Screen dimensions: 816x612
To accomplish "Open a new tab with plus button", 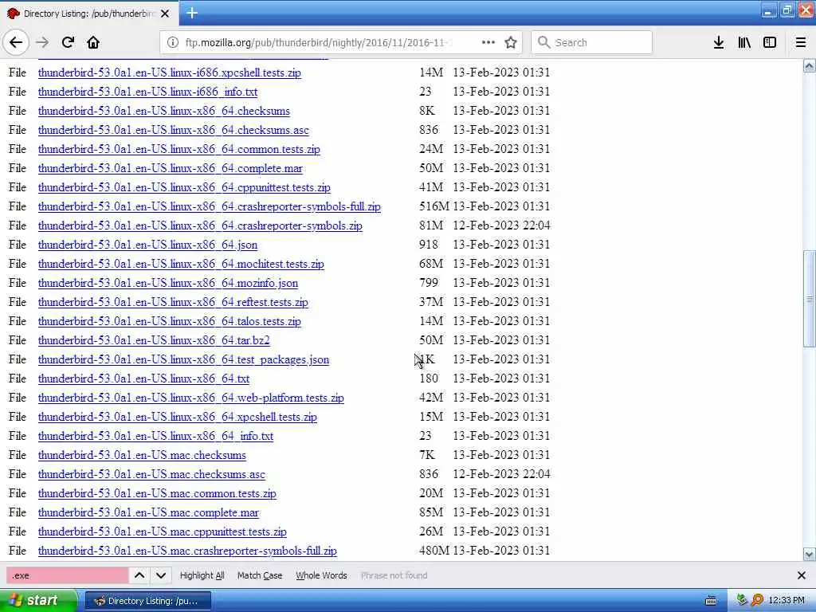I will [192, 13].
